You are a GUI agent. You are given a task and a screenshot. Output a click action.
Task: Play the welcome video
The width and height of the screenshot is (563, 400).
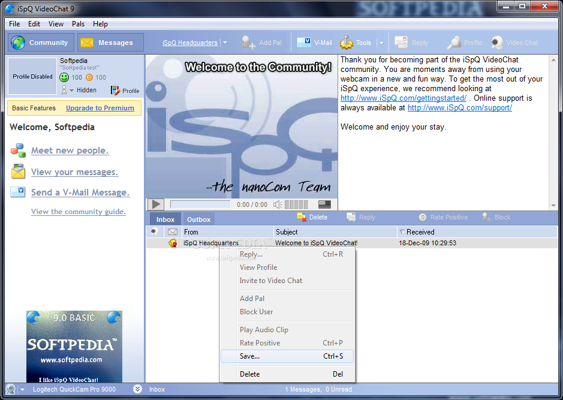coord(156,204)
